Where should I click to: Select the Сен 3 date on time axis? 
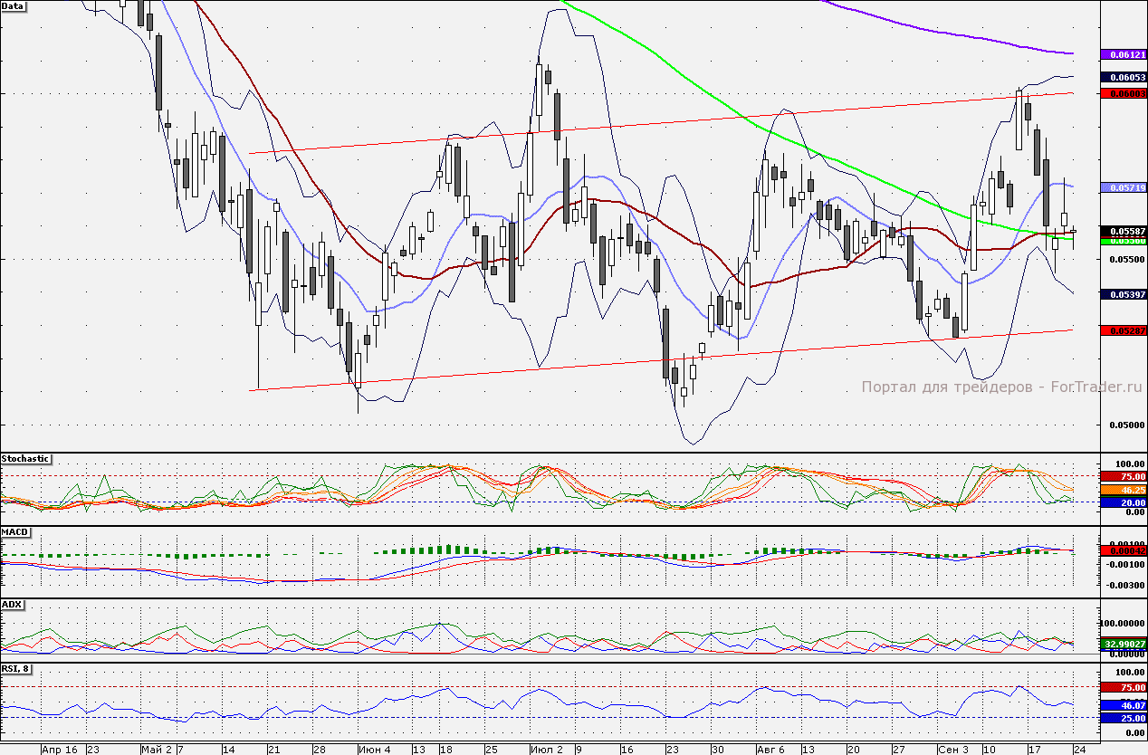(x=952, y=750)
